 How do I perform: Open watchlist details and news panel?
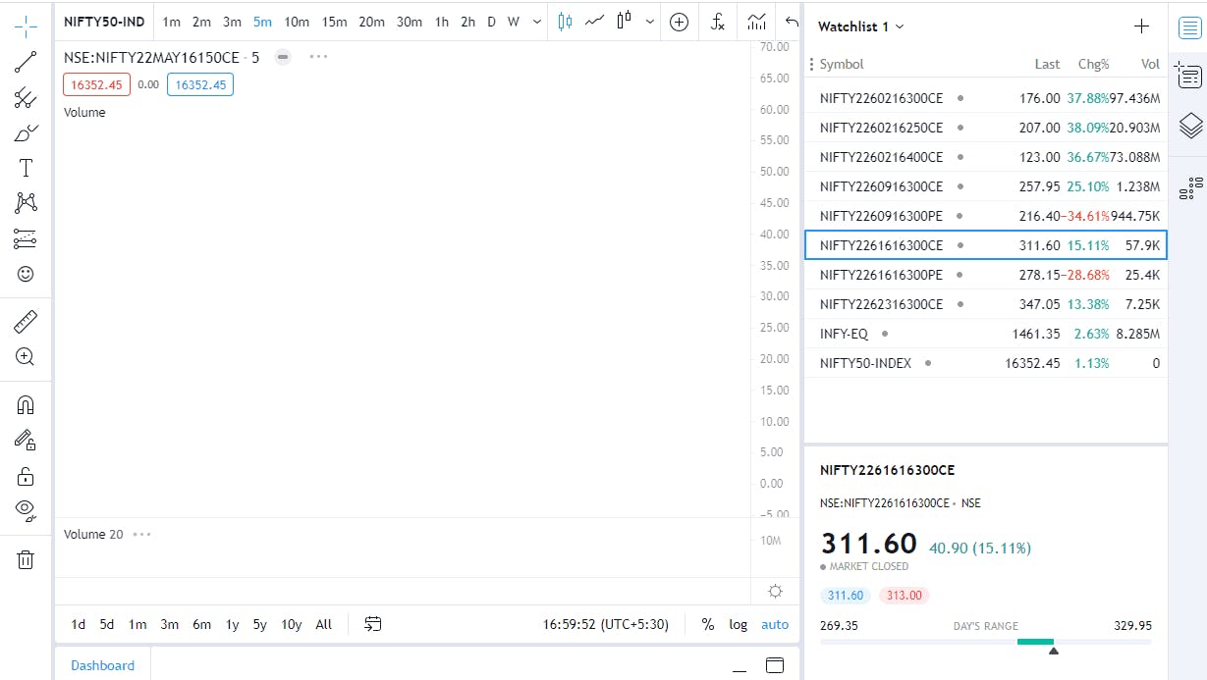click(1189, 77)
